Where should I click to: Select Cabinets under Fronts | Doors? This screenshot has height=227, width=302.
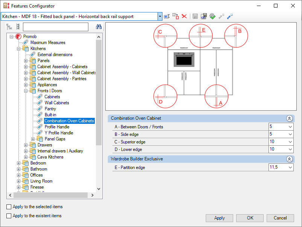[x=52, y=97]
